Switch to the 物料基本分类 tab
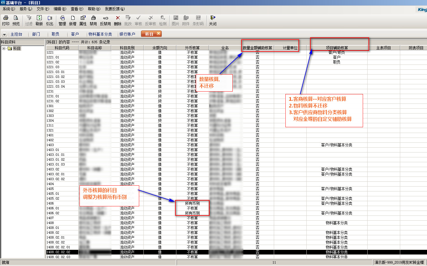The image size is (427, 266). coord(100,34)
